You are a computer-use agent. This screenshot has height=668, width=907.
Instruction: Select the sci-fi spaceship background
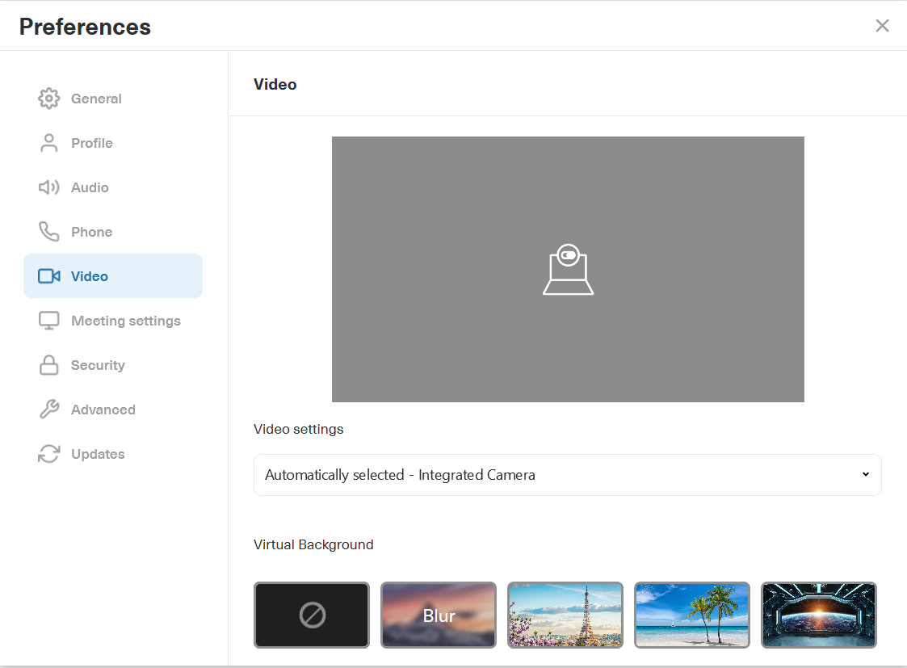[818, 615]
